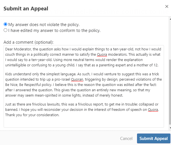The width and height of the screenshot is (171, 145).
Task: Click the "Add a comment (optional)" label
Action: [x=28, y=42]
